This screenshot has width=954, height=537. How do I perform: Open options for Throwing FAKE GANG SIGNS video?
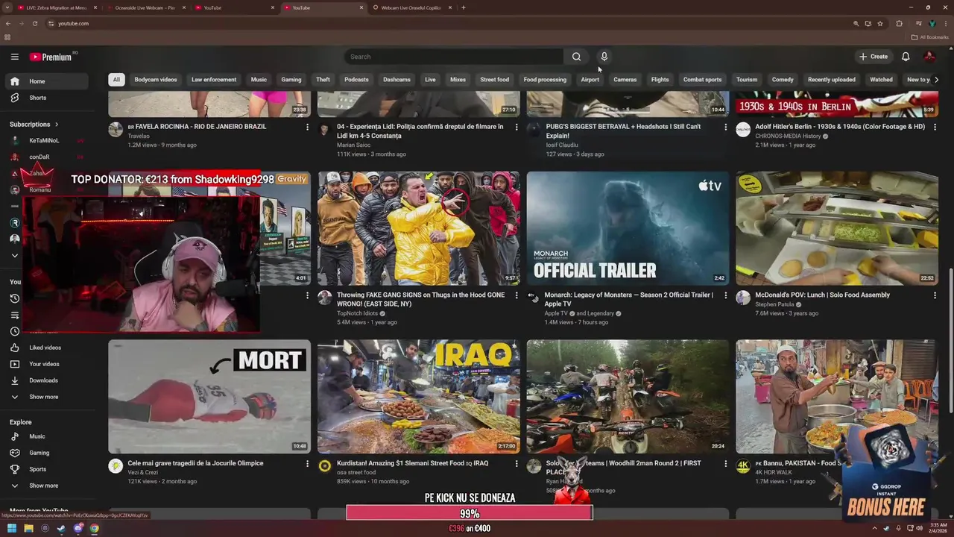click(x=516, y=295)
